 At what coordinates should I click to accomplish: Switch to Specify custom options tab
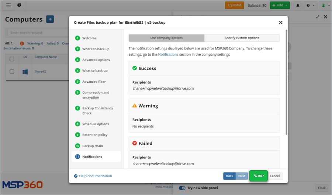tap(242, 38)
